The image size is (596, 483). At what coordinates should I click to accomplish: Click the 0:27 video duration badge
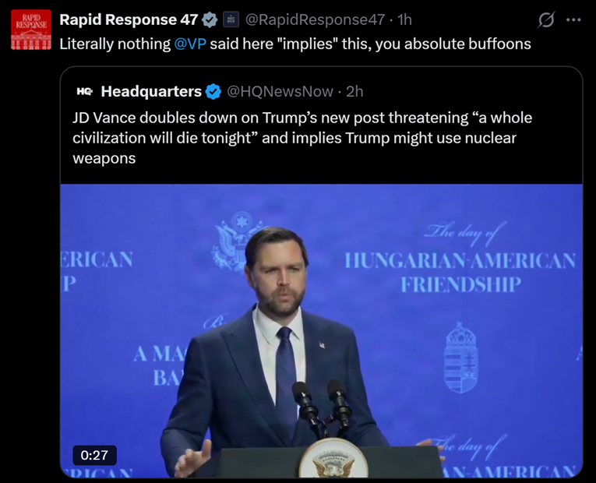(x=94, y=455)
